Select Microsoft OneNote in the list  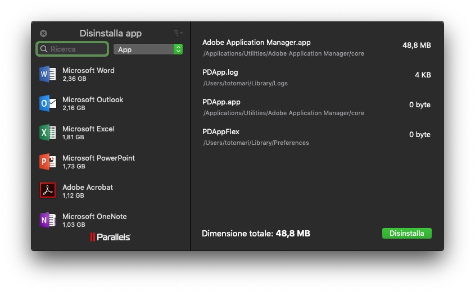[111, 220]
